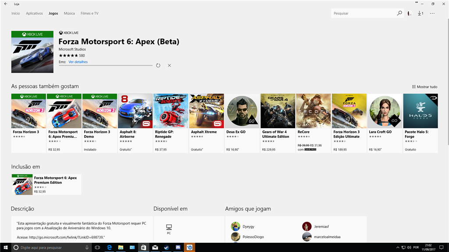Open the taskbar clock and date
Viewport: 449px width, 252px height.
coord(428,248)
